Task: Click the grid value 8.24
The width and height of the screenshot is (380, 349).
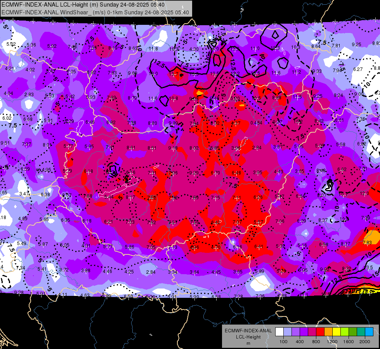Action: click(338, 95)
